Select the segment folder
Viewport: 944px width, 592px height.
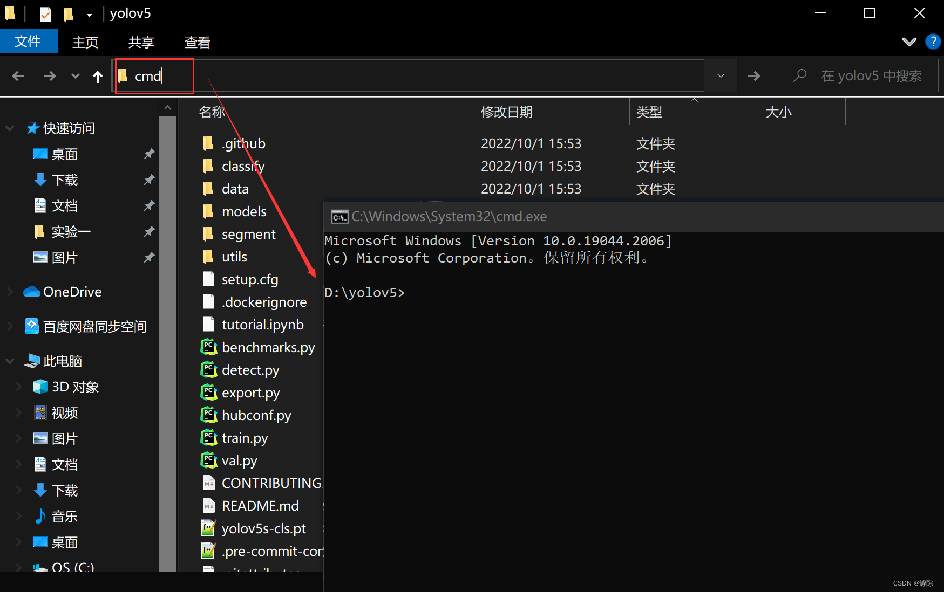pos(248,234)
